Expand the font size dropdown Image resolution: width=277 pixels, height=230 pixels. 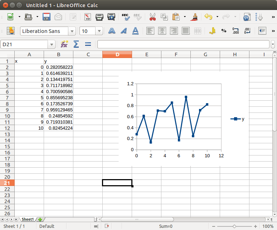click(x=99, y=31)
